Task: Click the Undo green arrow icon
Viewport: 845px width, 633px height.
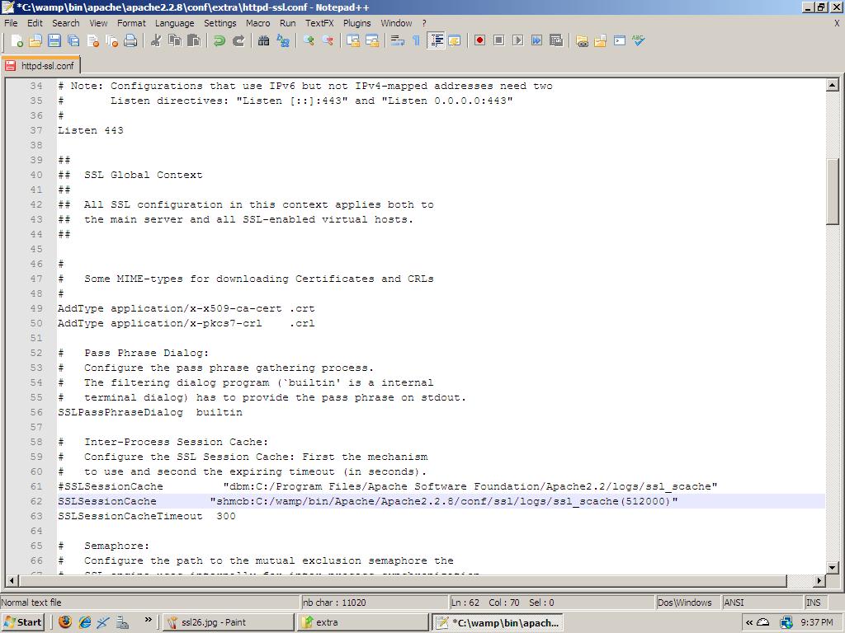Action: click(220, 40)
